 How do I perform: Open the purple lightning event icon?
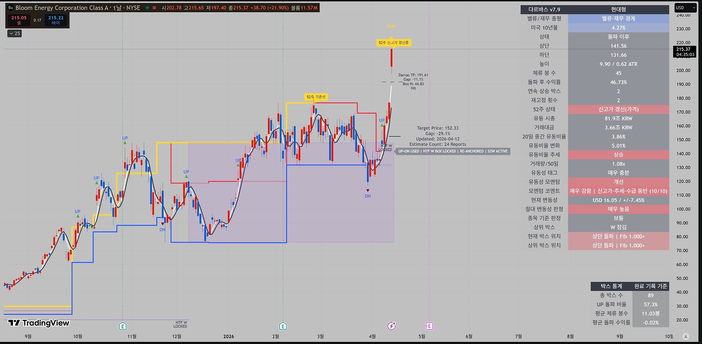click(392, 326)
